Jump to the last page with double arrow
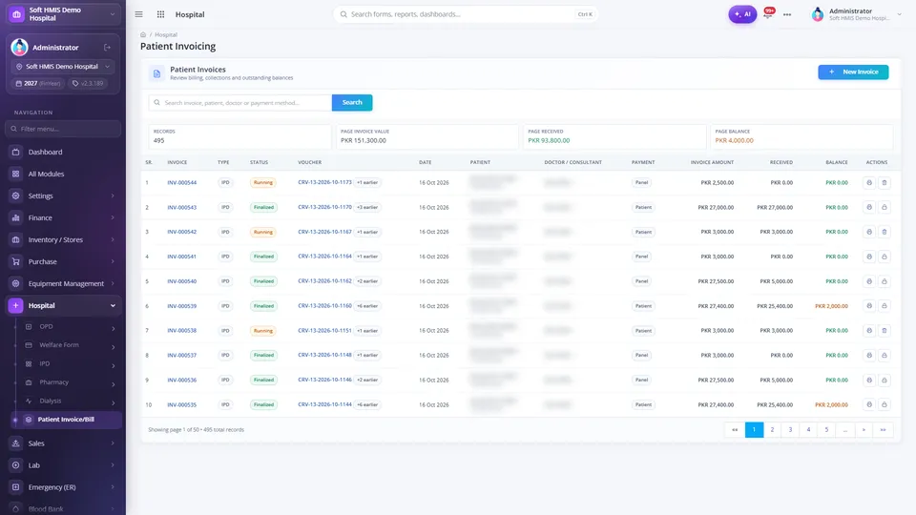Viewport: 916px width, 515px height. tap(883, 430)
